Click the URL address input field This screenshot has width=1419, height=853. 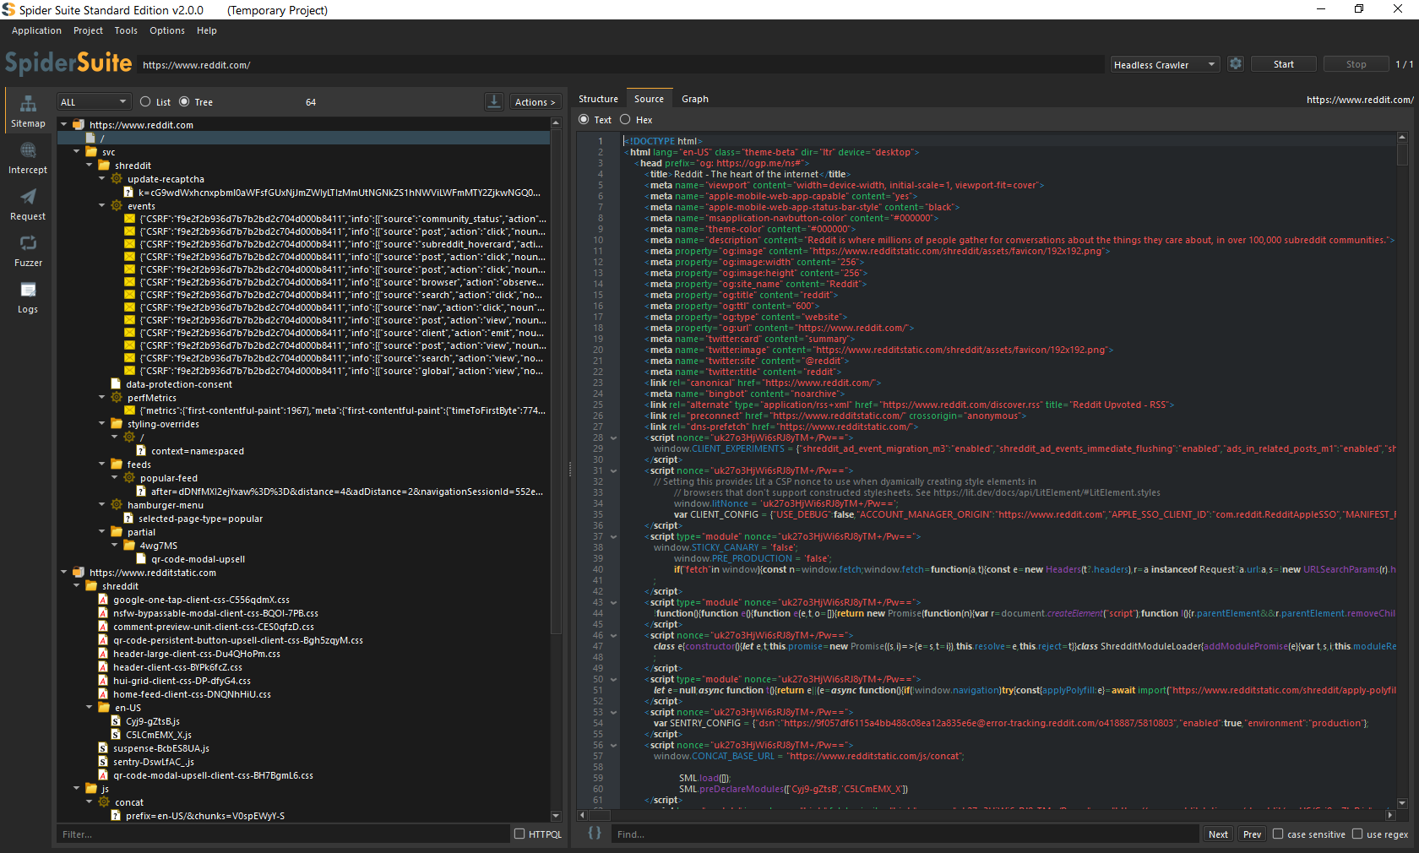point(621,65)
